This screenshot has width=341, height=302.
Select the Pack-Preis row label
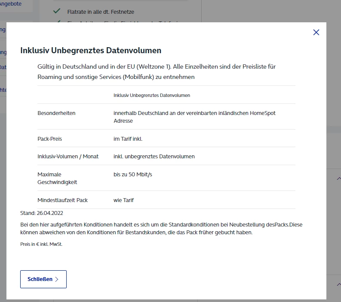(x=53, y=139)
